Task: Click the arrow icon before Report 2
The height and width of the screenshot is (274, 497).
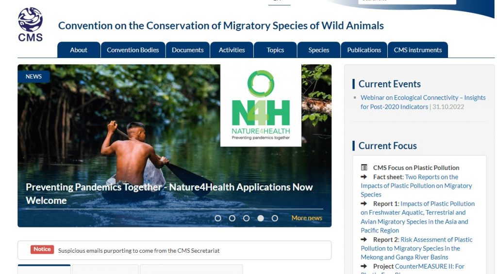Action: [364, 240]
